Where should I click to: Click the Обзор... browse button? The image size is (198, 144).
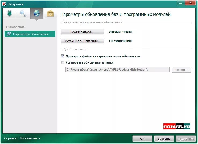[x=181, y=70]
